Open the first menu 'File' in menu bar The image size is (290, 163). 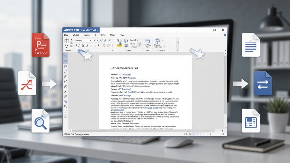pyautogui.click(x=66, y=35)
